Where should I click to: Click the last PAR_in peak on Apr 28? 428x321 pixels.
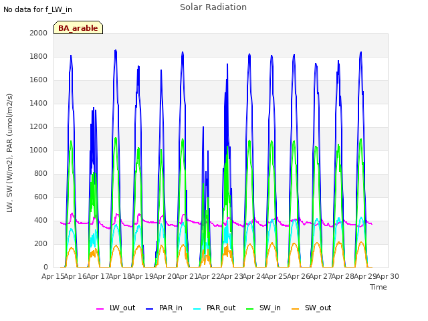click(x=361, y=52)
